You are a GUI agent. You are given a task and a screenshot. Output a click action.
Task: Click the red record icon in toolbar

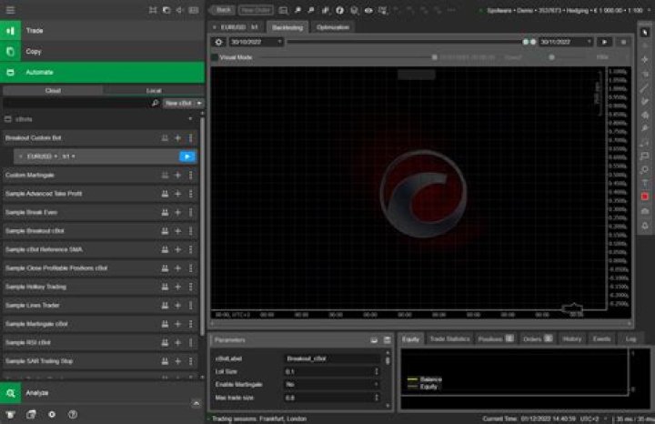(645, 197)
